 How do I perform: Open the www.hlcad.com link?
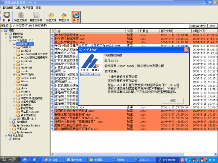click(90, 74)
